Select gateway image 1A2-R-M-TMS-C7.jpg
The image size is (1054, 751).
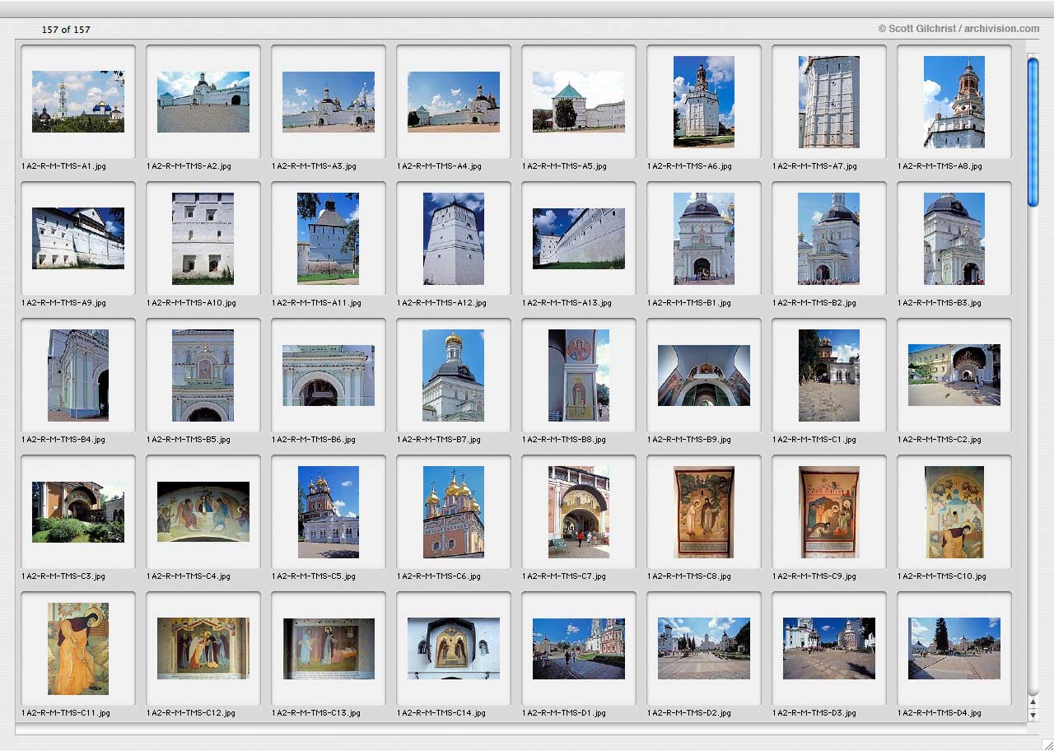point(579,512)
